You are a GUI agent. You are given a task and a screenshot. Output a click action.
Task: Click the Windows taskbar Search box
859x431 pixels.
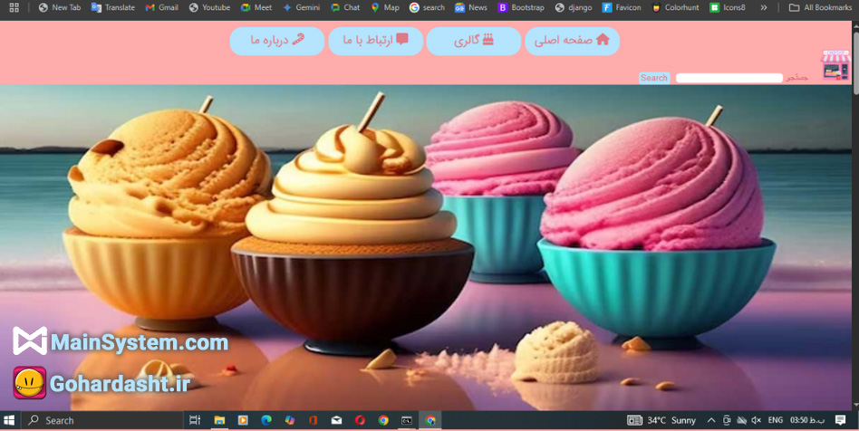tap(101, 421)
